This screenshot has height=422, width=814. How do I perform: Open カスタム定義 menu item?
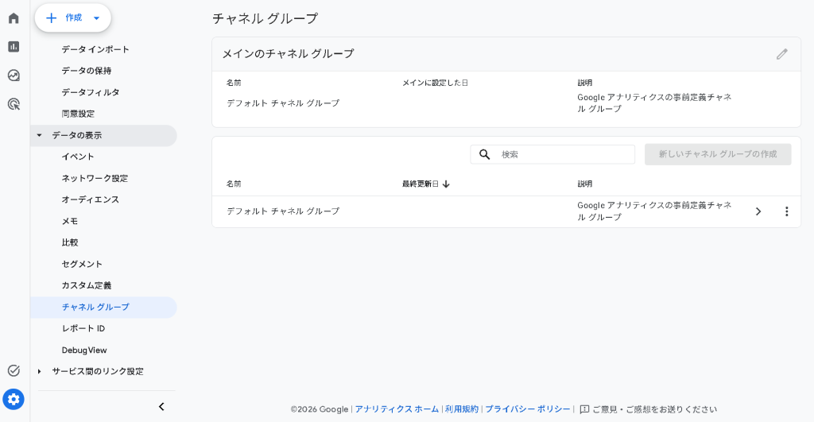(x=87, y=285)
